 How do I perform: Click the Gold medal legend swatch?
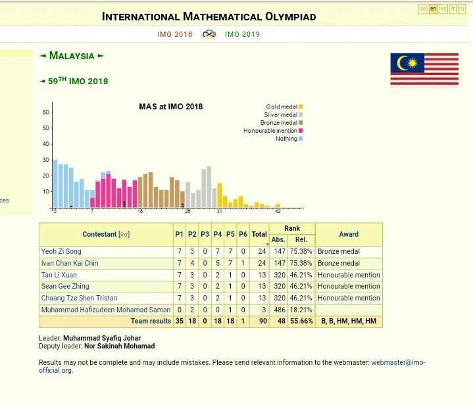[301, 107]
